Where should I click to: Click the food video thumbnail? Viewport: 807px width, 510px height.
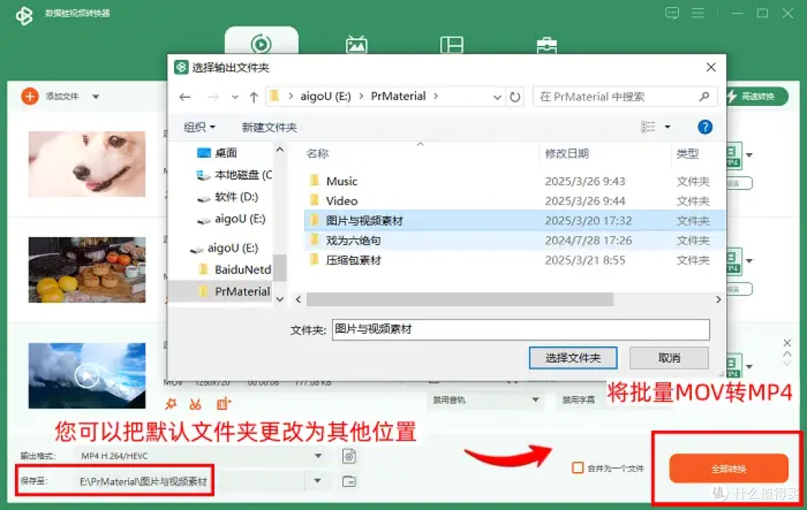87,270
